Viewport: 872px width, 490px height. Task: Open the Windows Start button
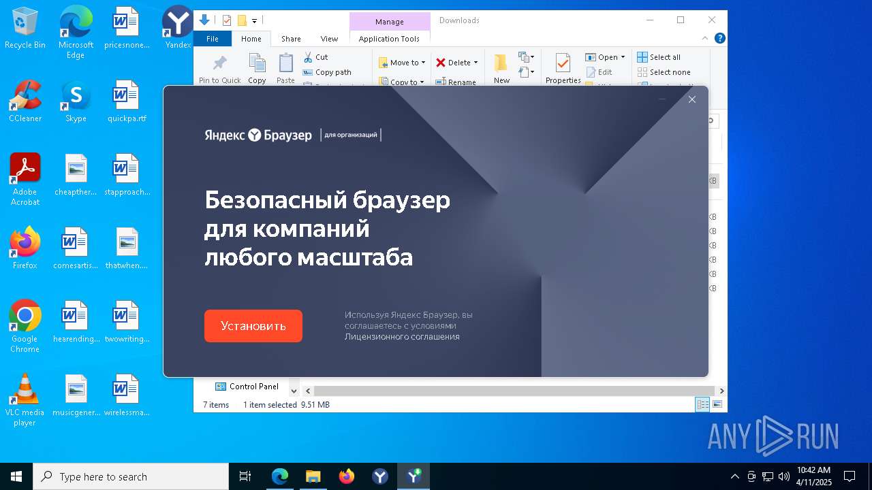click(x=16, y=476)
